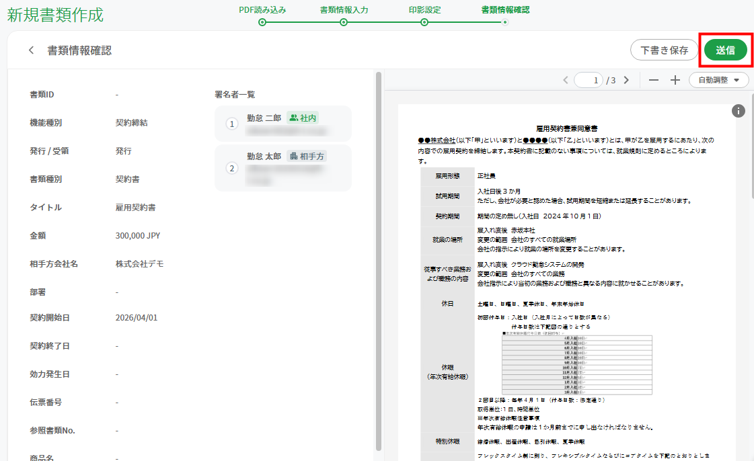
Task: Click signer order number 2 circle
Action: pyautogui.click(x=232, y=168)
